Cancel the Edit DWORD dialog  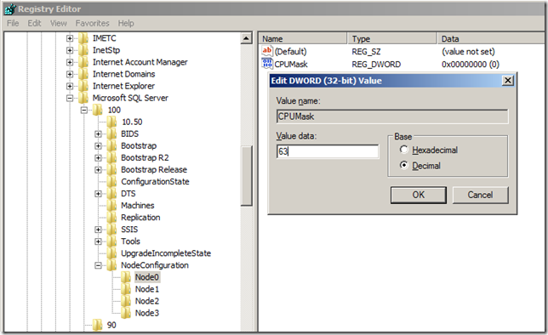coord(480,195)
